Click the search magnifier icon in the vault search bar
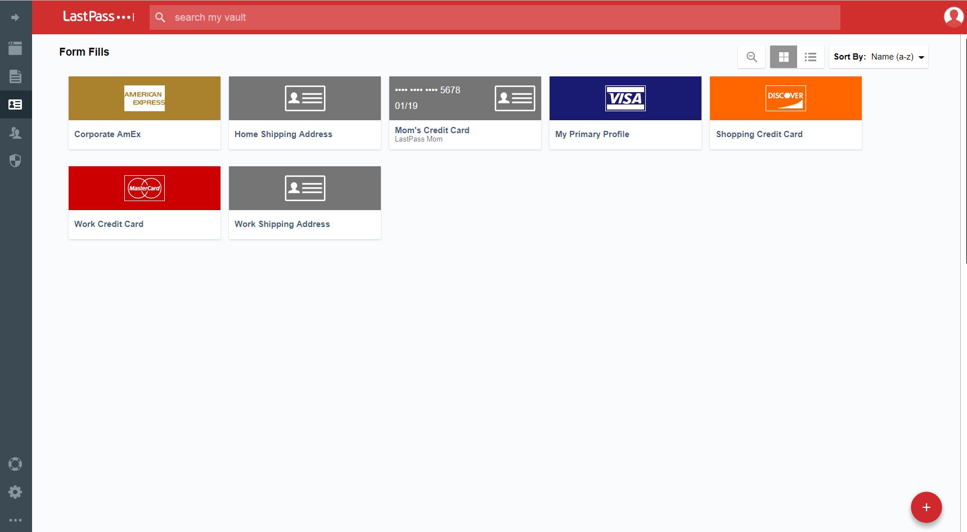This screenshot has height=532, width=967. coord(160,17)
